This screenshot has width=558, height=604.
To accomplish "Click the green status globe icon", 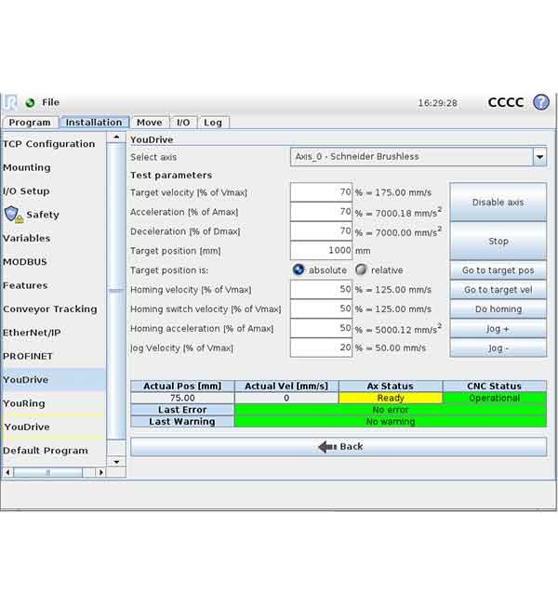I will click(x=31, y=102).
